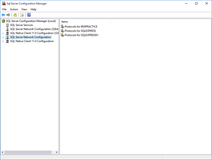This screenshot has height=160, width=212.
Task: Open the Action menu
Action: pyautogui.click(x=14, y=9)
